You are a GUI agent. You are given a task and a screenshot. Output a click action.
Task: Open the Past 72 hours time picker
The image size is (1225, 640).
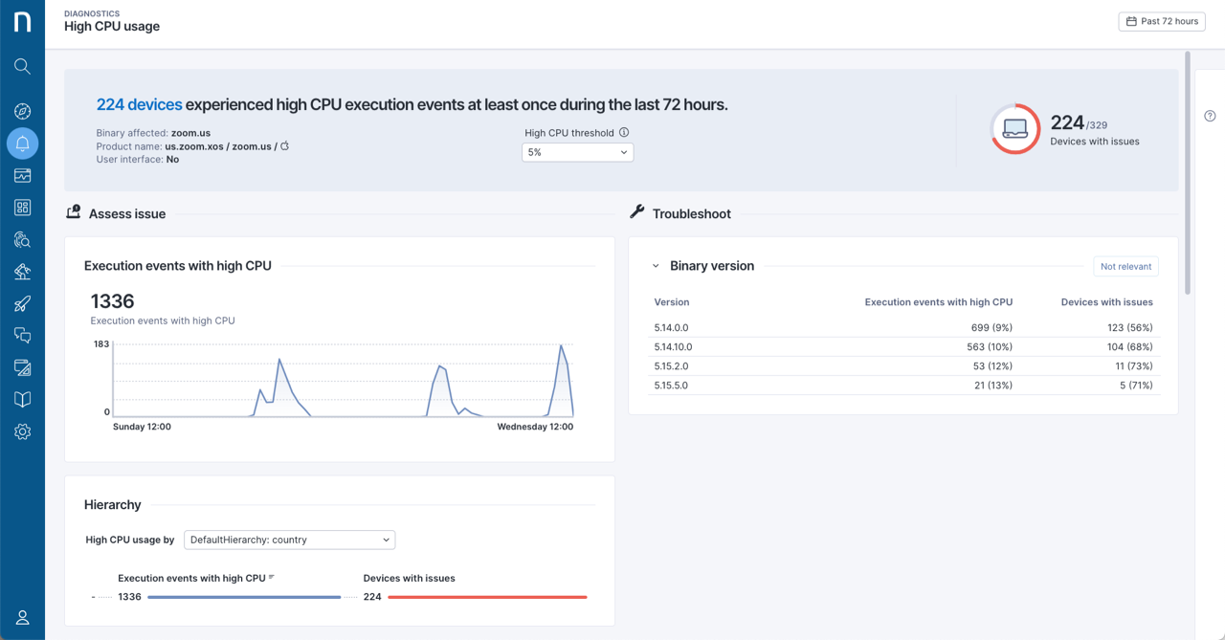(1162, 21)
